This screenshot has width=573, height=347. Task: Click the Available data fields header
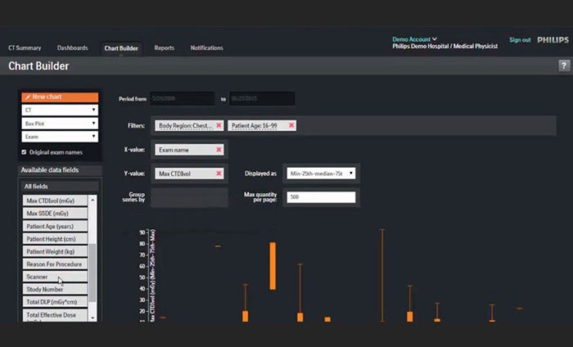60,170
